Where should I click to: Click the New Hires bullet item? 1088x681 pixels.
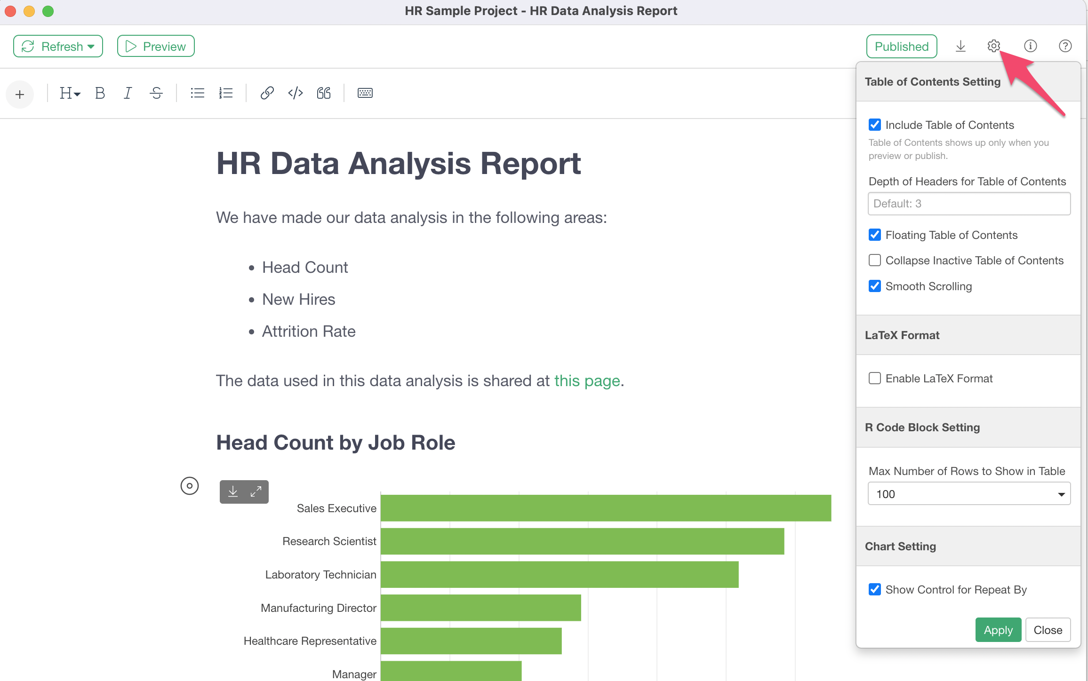pos(298,299)
